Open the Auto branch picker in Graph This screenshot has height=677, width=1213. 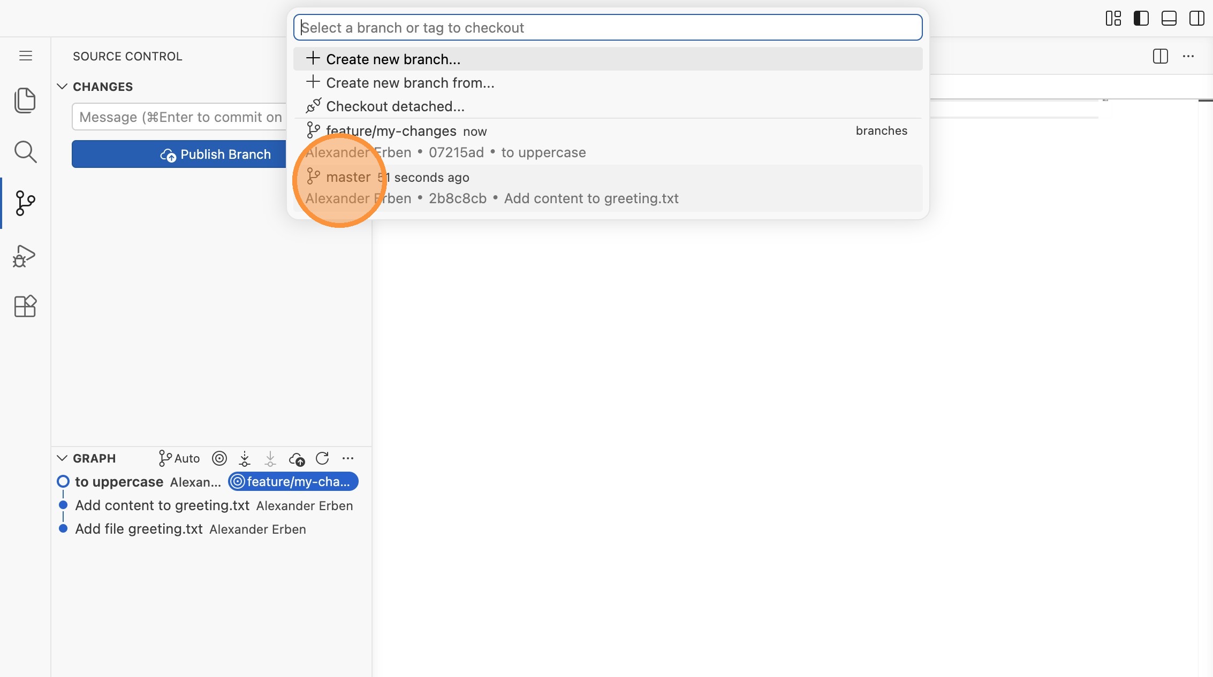(x=179, y=458)
